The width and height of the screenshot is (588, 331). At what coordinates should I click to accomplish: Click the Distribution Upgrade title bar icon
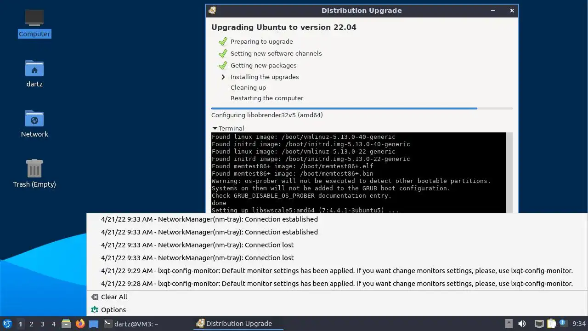point(212,11)
